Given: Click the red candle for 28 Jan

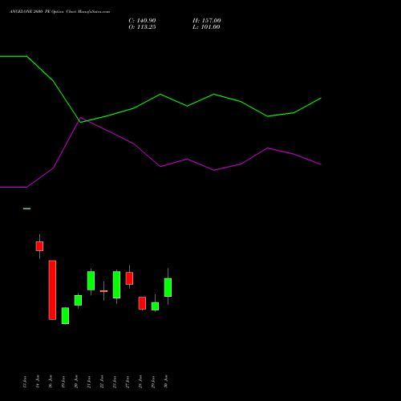Looking at the screenshot, I should (142, 303).
